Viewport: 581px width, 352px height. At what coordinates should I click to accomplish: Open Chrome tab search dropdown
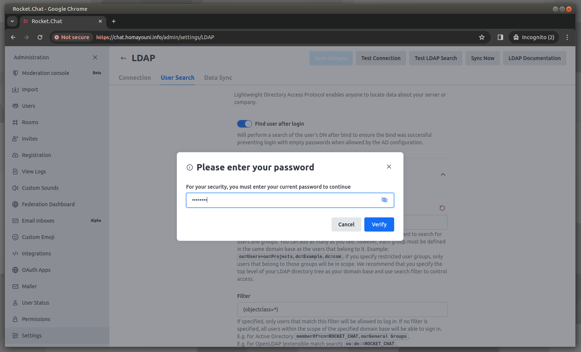tap(12, 21)
